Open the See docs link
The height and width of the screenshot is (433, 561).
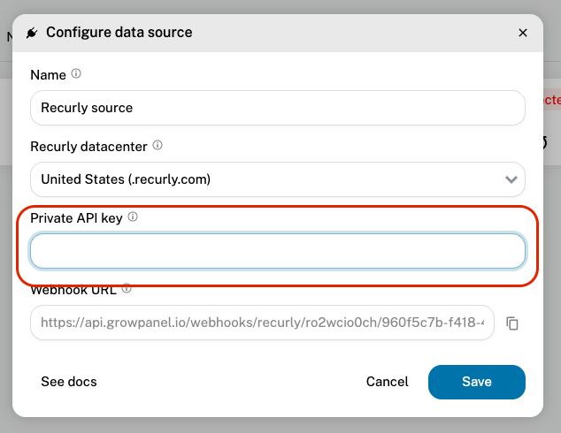pos(69,382)
